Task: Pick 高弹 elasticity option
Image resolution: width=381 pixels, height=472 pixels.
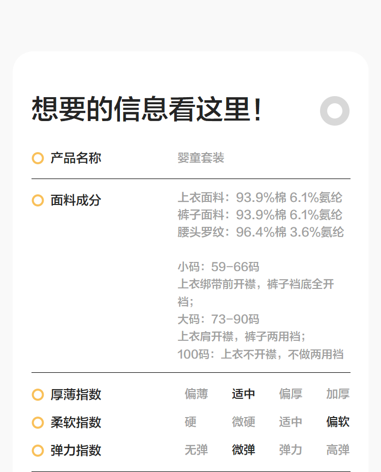Action: [x=338, y=450]
